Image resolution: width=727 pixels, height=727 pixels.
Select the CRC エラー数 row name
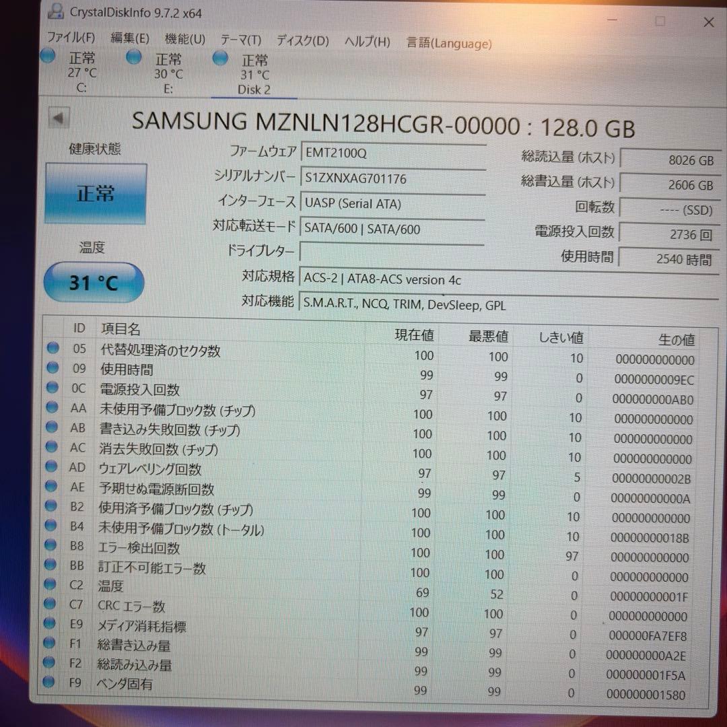(131, 606)
